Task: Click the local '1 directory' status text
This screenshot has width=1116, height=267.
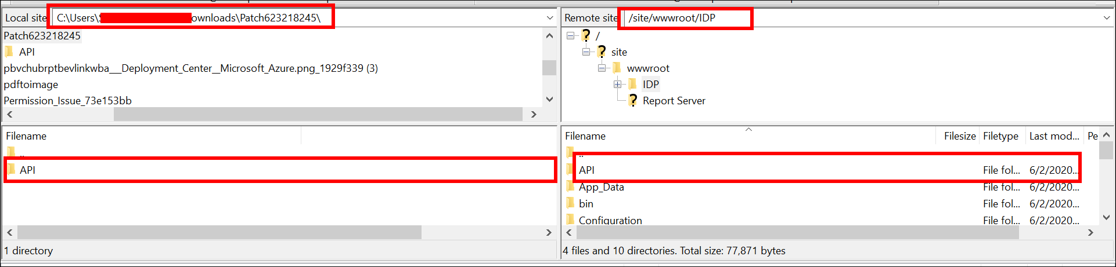Action: [28, 251]
